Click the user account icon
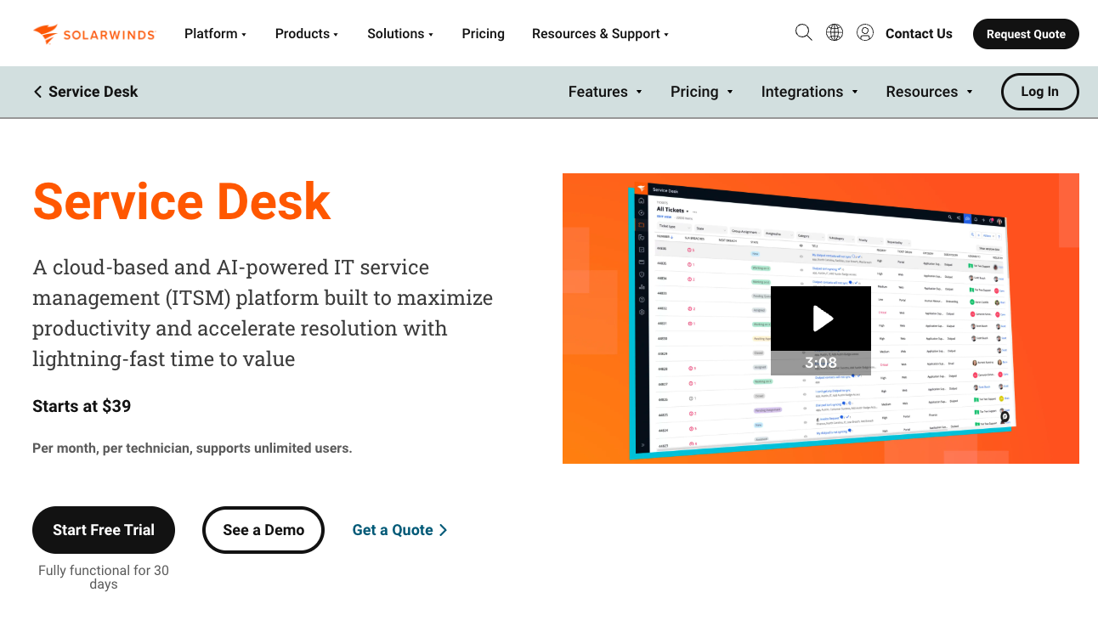This screenshot has width=1098, height=643. (865, 32)
